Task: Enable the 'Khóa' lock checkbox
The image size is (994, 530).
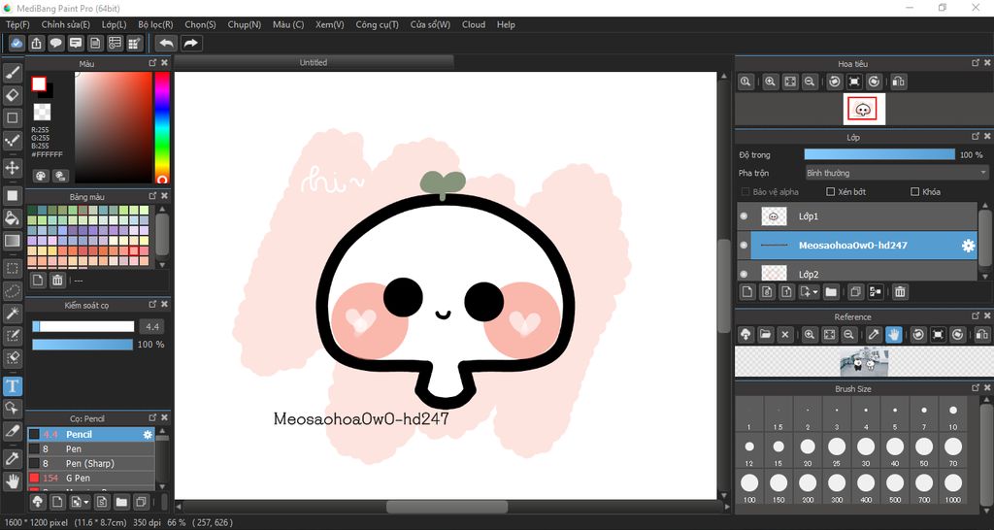Action: click(914, 191)
